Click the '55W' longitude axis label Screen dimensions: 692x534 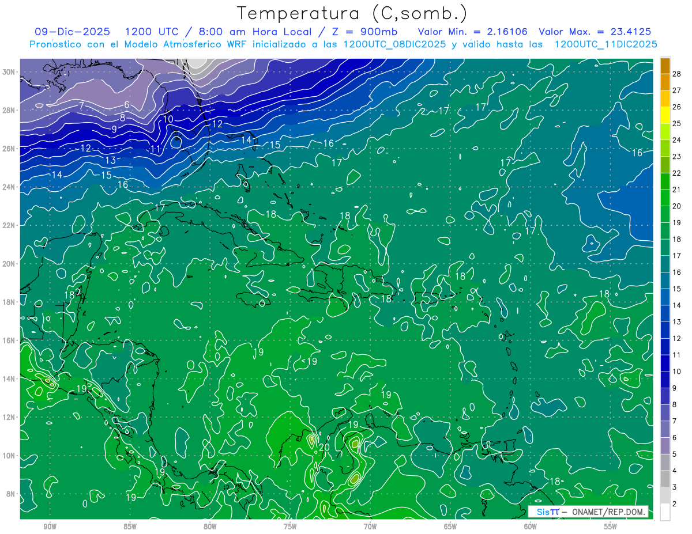point(611,526)
